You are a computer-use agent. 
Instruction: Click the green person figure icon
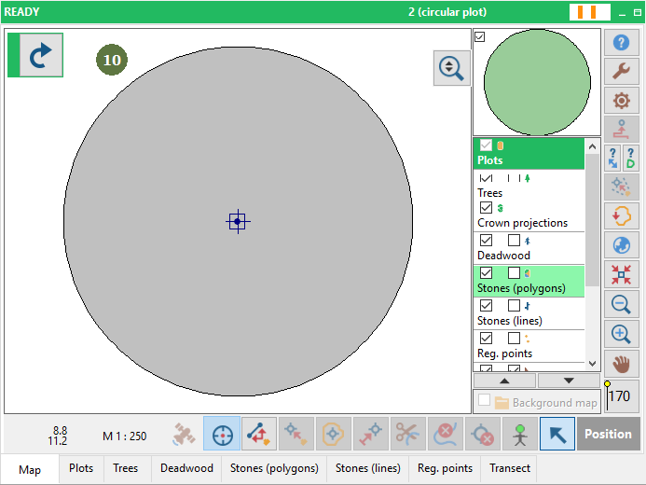pyautogui.click(x=520, y=434)
